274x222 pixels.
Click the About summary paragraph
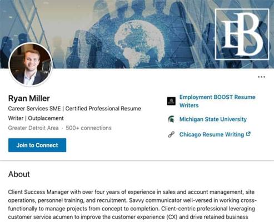[132, 204]
